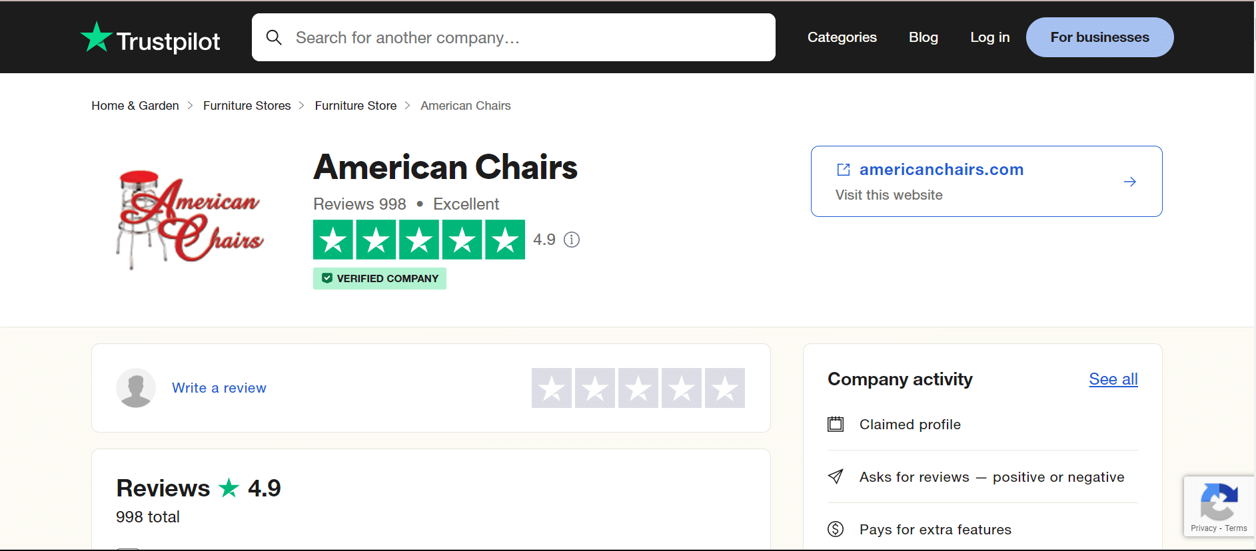Click the Verified Company checkmark badge
The width and height of the screenshot is (1256, 551).
[x=327, y=278]
